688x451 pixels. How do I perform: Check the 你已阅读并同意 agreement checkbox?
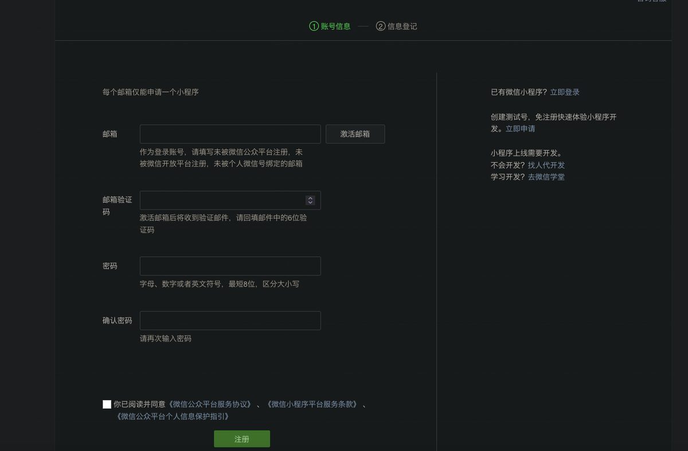pos(107,404)
